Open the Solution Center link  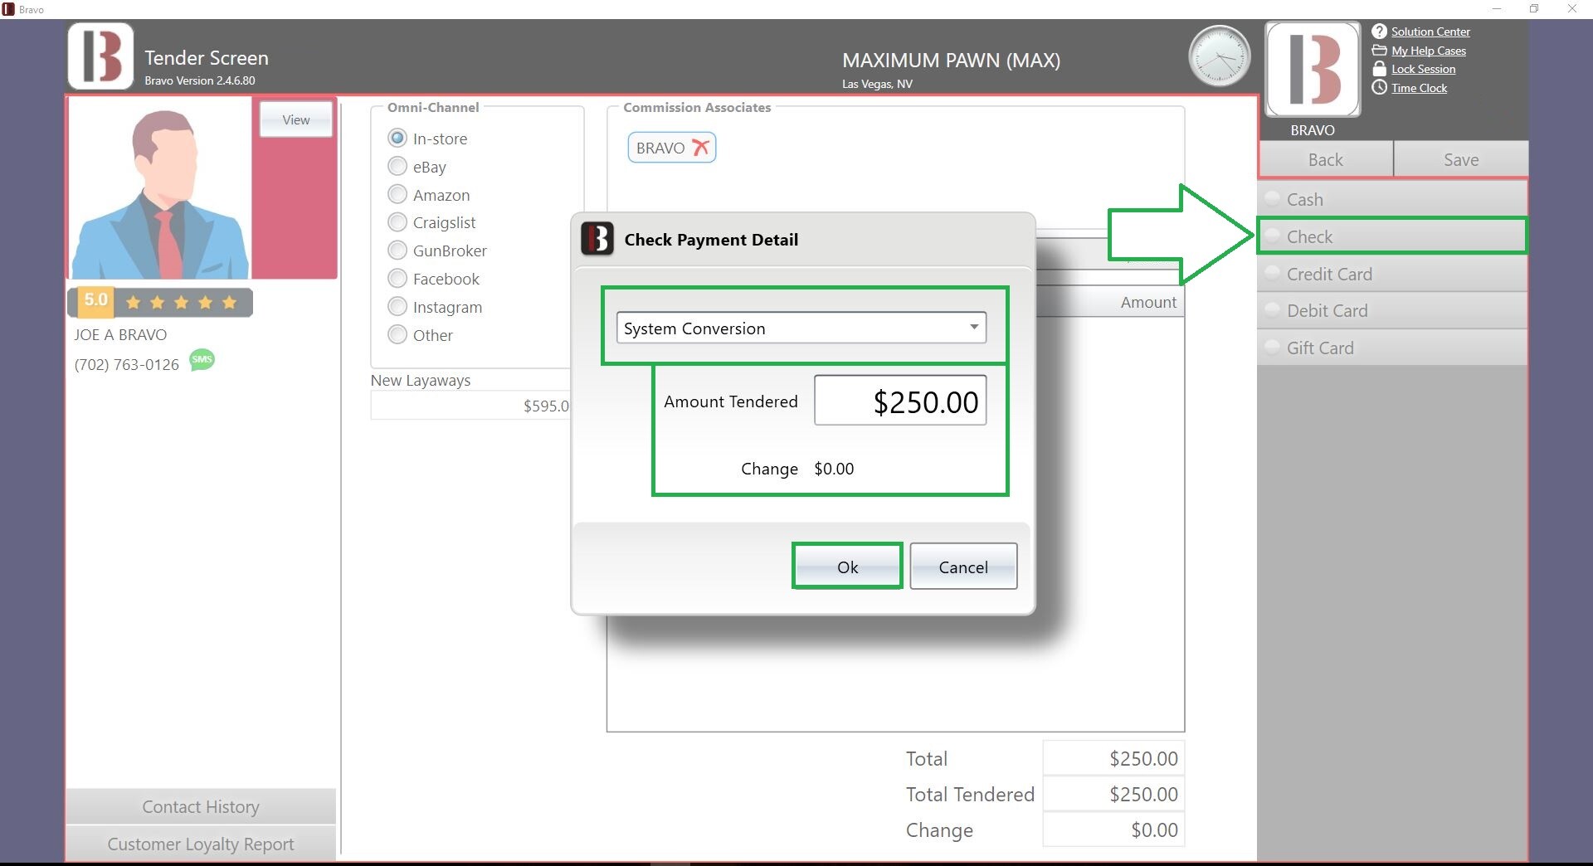(x=1430, y=32)
